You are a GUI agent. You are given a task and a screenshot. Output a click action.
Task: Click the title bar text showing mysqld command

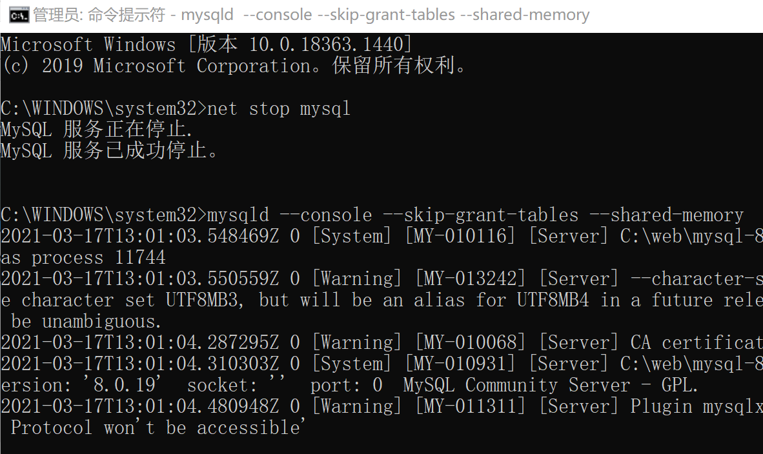[x=207, y=14]
